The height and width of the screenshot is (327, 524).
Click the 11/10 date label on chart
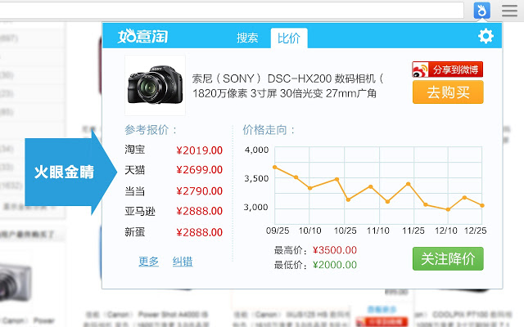(378, 231)
